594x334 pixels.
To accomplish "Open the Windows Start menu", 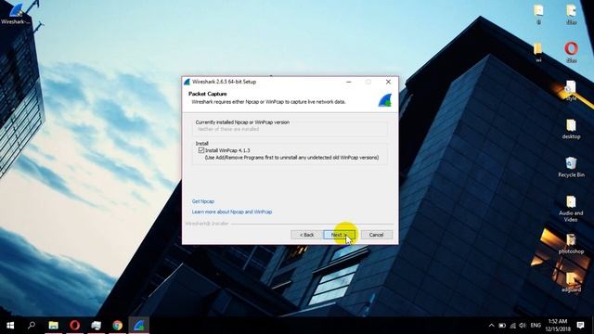I will [10, 326].
